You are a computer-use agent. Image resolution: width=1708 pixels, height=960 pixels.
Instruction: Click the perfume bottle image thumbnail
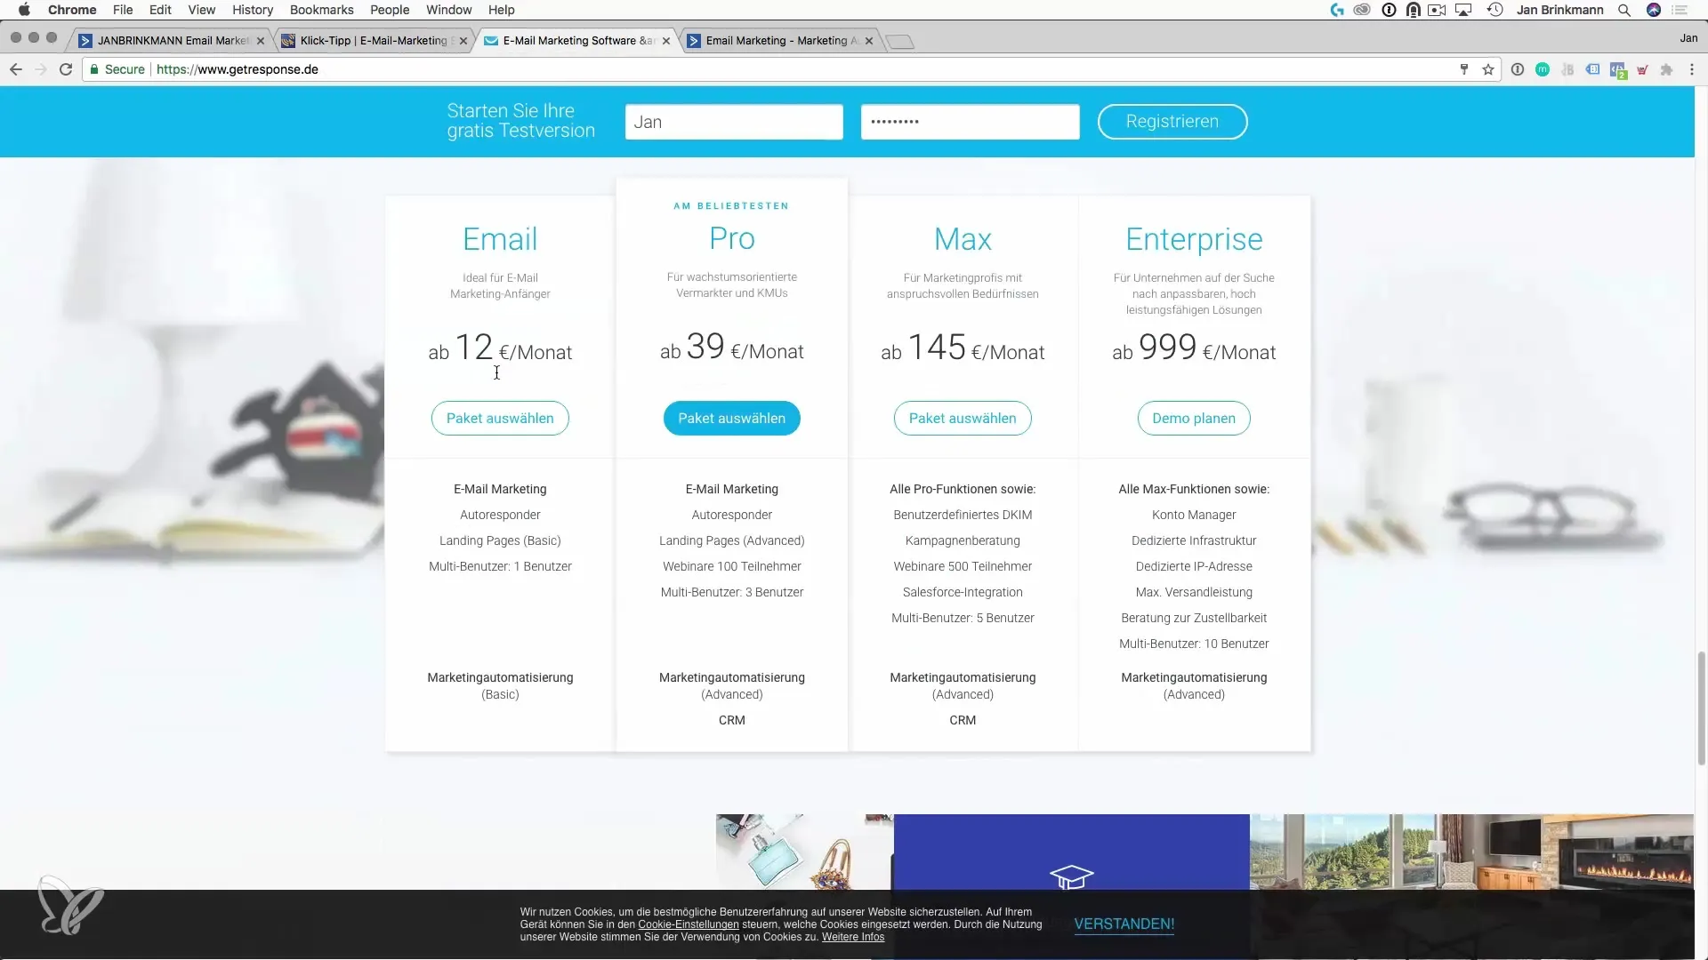804,852
